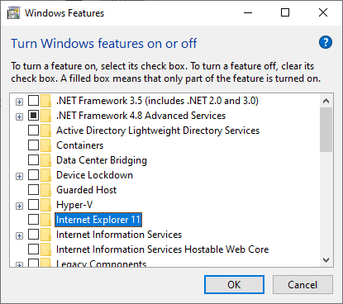
Task: Expand the Device Lockdown node
Action: point(19,177)
